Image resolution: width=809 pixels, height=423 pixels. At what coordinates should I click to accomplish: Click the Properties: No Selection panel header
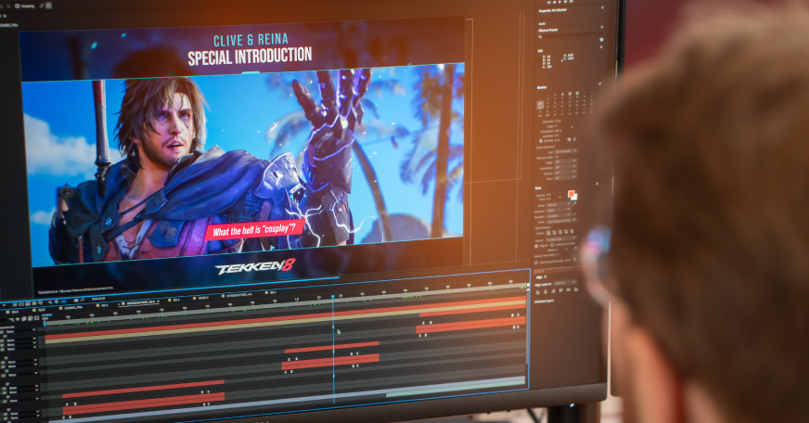[553, 10]
